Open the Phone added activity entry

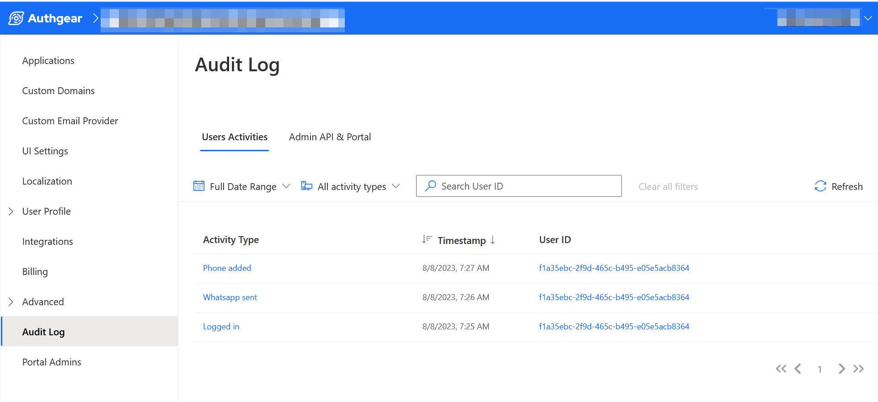[x=227, y=268]
